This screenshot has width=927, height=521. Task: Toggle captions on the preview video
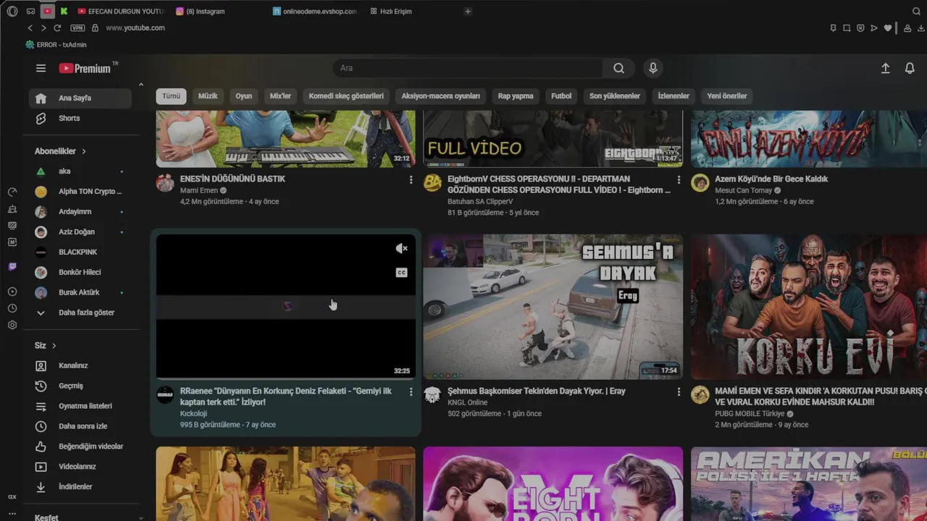click(x=401, y=273)
